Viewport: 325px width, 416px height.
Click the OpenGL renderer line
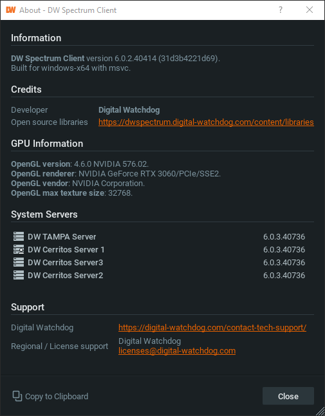(x=116, y=174)
